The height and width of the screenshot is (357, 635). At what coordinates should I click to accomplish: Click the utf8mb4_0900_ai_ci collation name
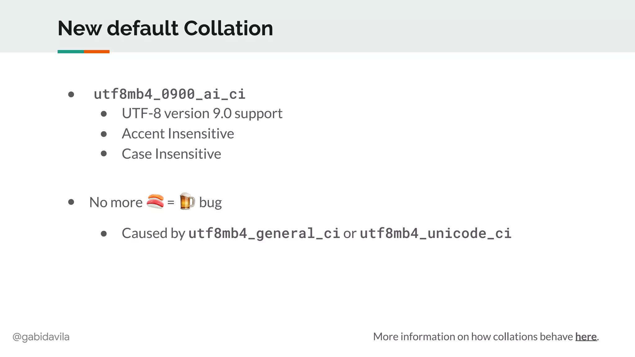point(170,94)
